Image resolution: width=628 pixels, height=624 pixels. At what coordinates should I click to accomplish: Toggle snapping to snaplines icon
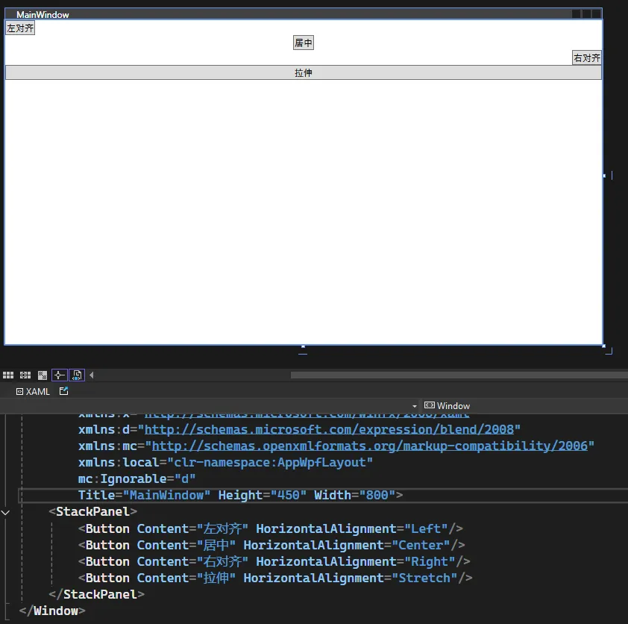click(x=59, y=375)
